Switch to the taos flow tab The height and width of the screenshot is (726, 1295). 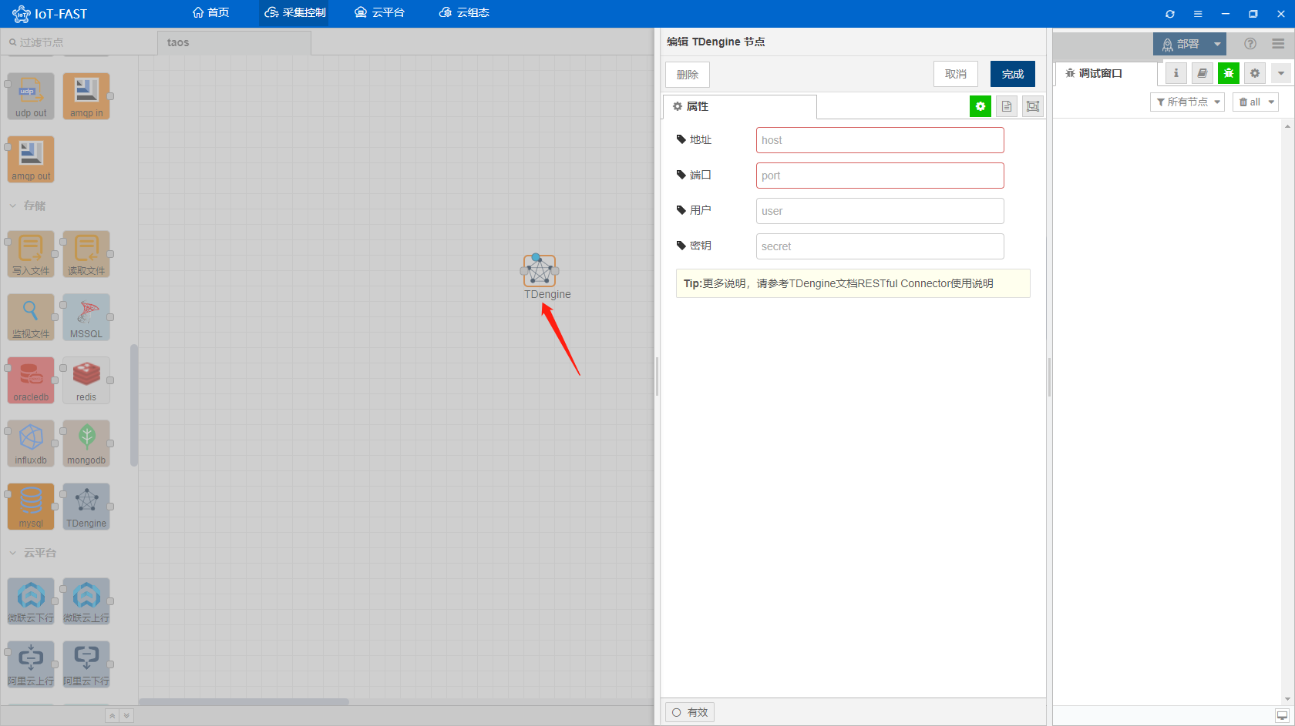click(234, 43)
